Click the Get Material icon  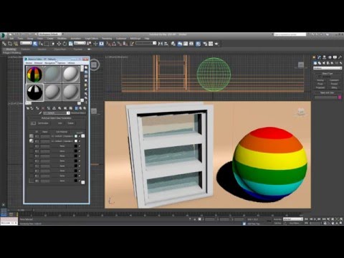point(28,108)
